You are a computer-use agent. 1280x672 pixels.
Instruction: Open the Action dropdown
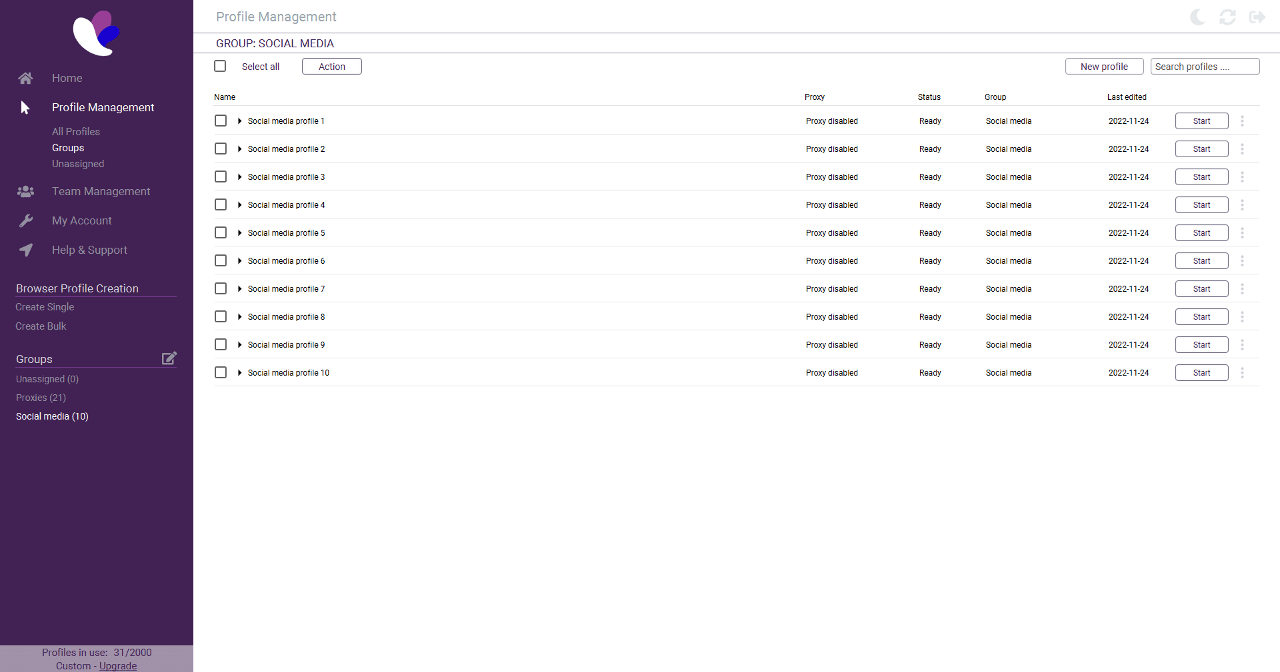(x=331, y=66)
